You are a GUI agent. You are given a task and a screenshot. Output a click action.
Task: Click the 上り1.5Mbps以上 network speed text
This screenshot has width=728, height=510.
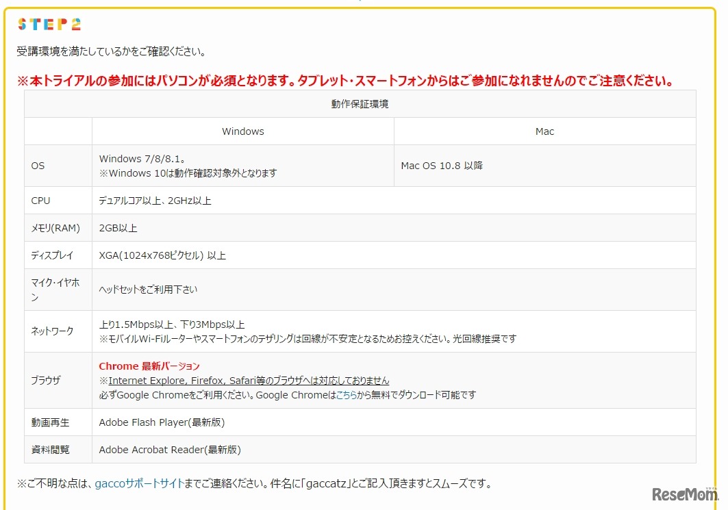point(172,324)
